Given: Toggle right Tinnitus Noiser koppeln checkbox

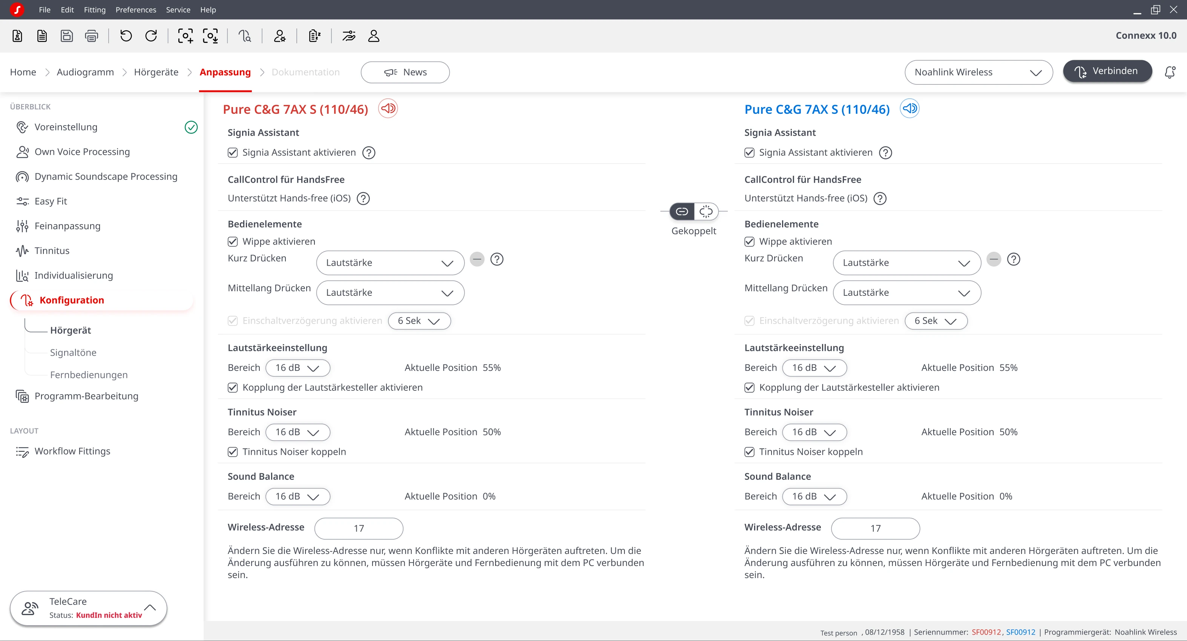Looking at the screenshot, I should (750, 452).
